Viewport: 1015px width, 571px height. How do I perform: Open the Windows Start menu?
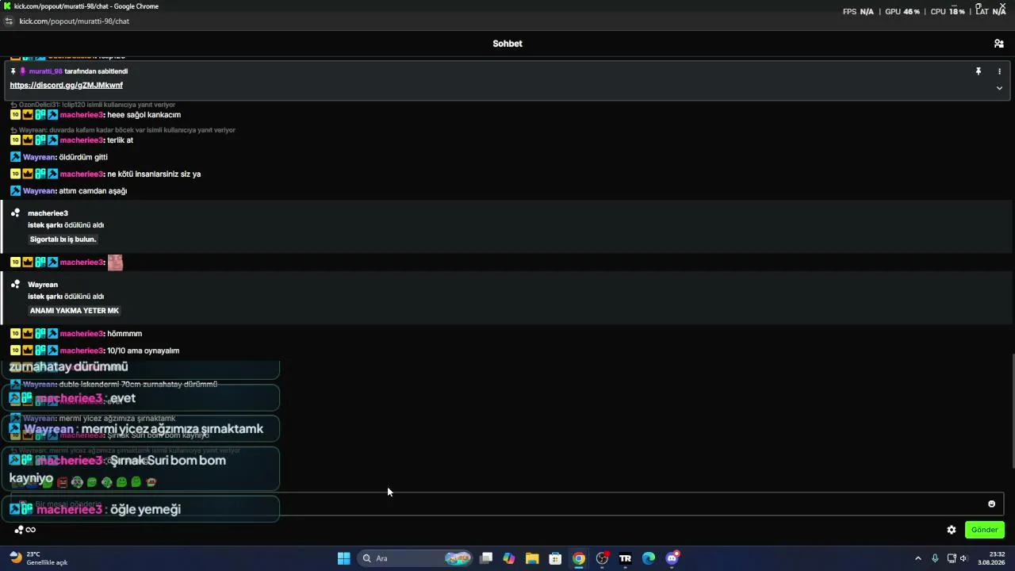pos(343,558)
